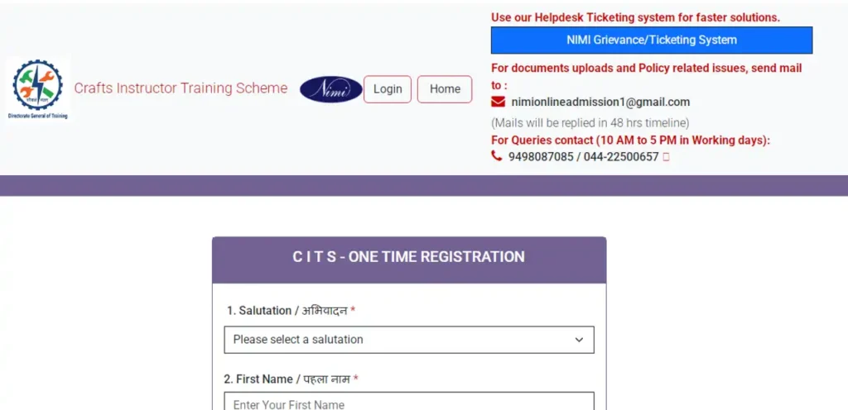
Task: Click the Helpdesk Ticketing system notice text
Action: [635, 17]
